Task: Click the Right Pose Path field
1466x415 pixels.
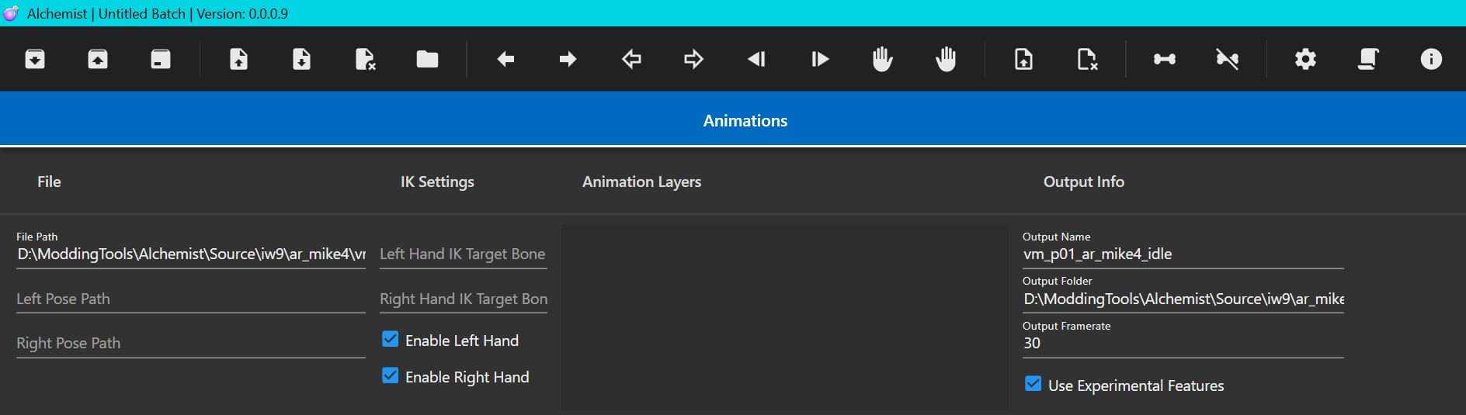Action: coord(191,343)
